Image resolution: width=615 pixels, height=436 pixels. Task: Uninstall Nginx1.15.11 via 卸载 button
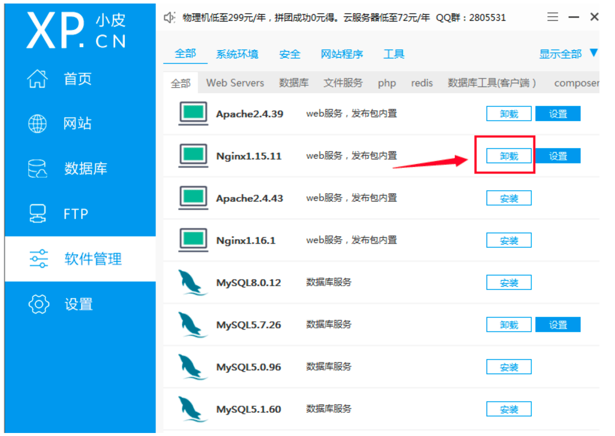pos(509,156)
